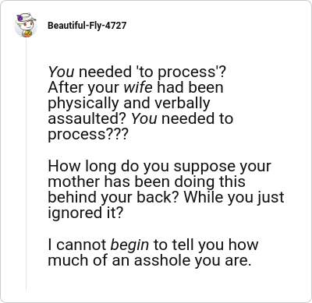The width and height of the screenshot is (312, 303).
Task: Click 'While you just' in the second paragraph
Action: [x=234, y=198]
